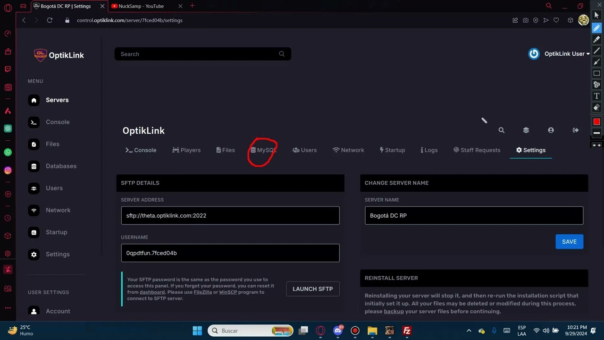
Task: Switch to the Startup tab
Action: tap(392, 150)
